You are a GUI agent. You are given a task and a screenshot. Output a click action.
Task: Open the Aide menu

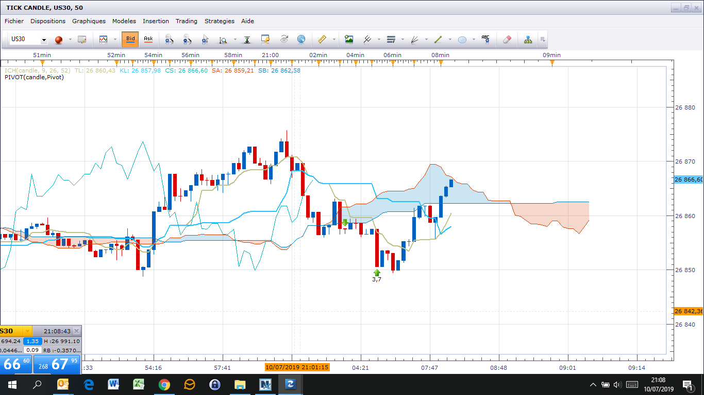coord(247,21)
